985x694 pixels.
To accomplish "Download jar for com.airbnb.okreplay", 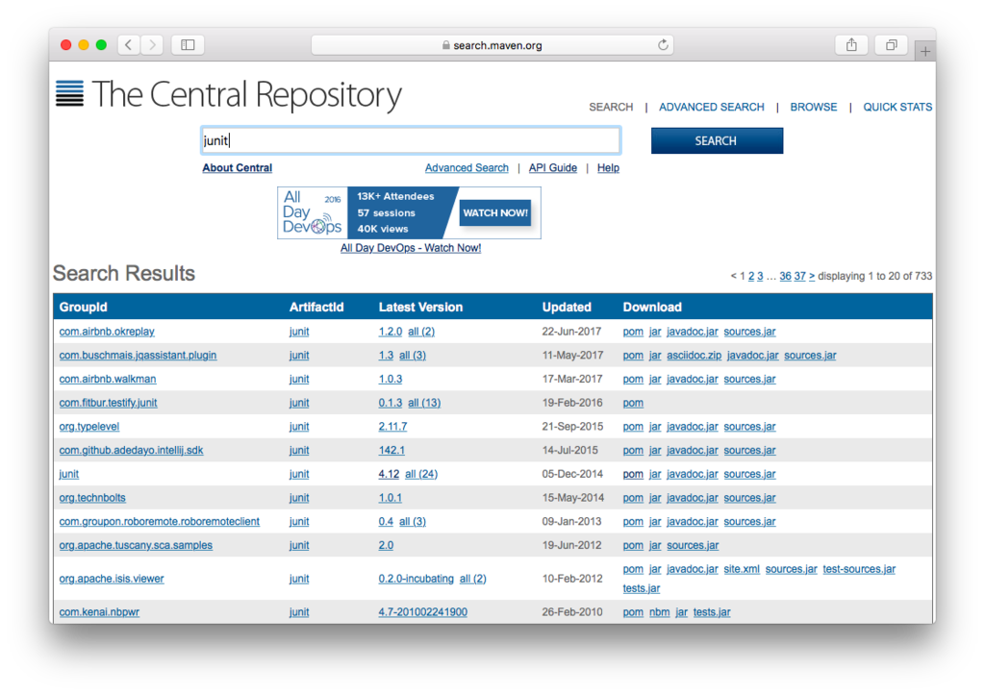I will [x=655, y=332].
